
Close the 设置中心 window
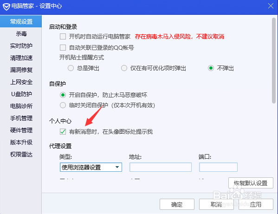tap(271, 6)
